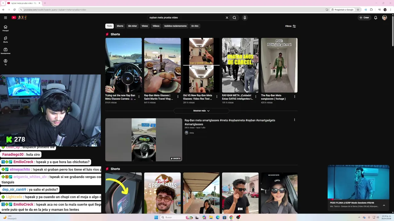Click the Chrome icon in the taskbar
The height and width of the screenshot is (221, 394).
pyautogui.click(x=231, y=217)
